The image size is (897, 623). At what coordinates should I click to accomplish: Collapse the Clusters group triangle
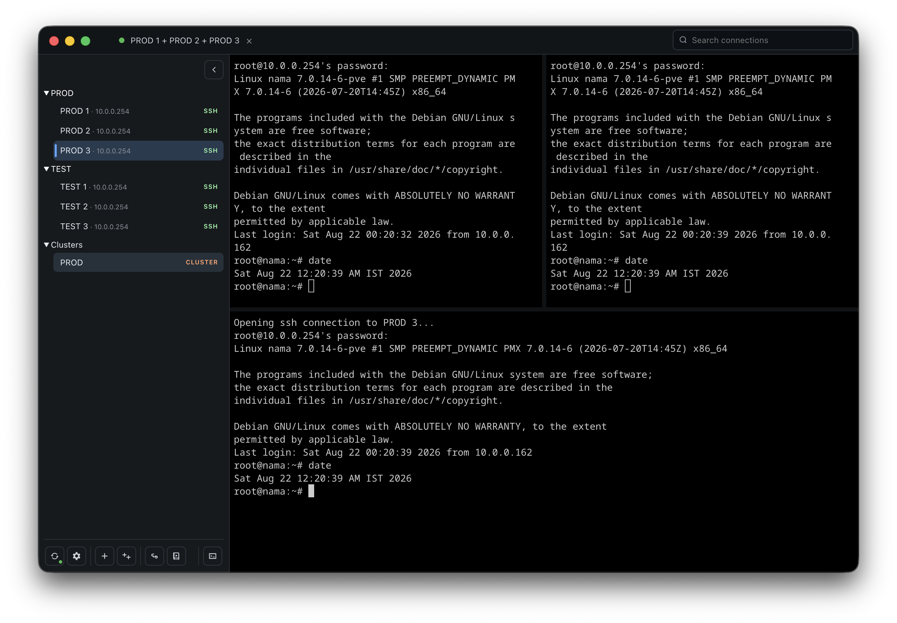pos(46,244)
